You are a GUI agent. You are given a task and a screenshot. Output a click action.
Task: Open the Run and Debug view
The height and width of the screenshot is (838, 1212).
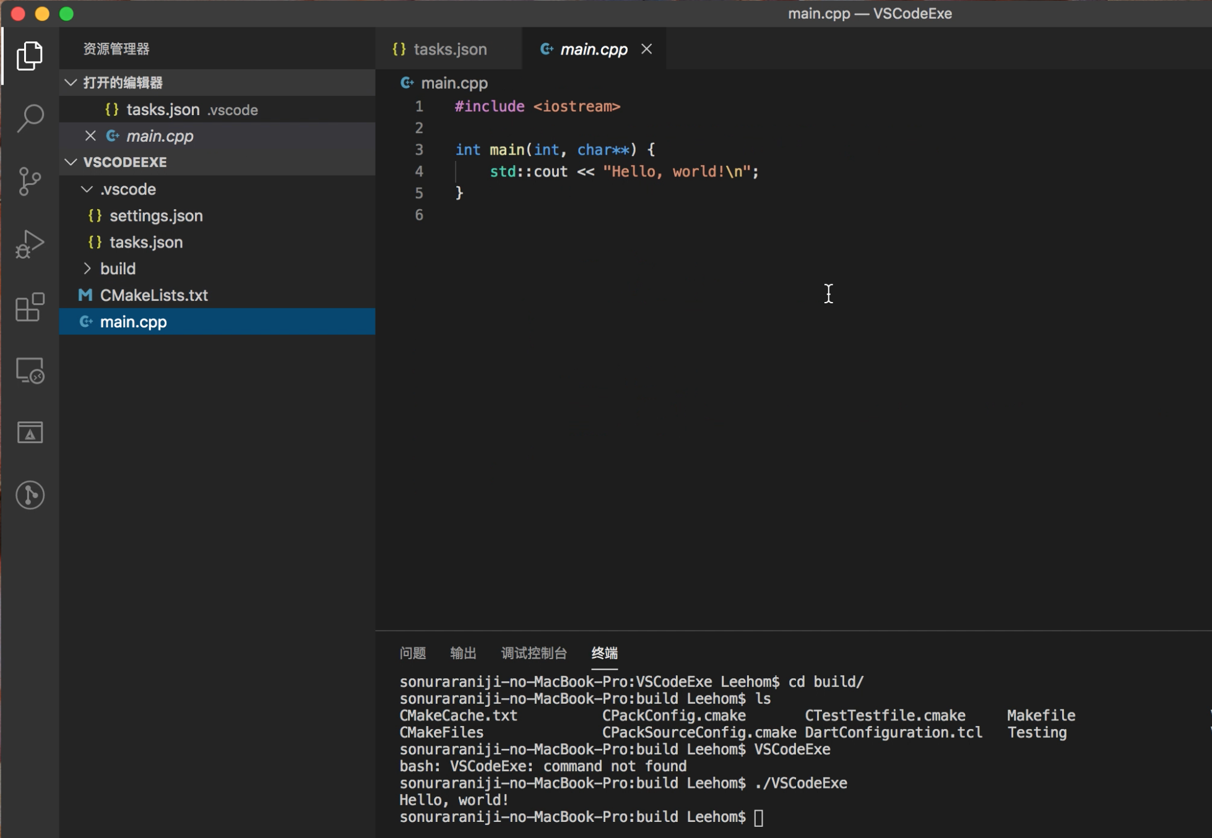tap(29, 244)
